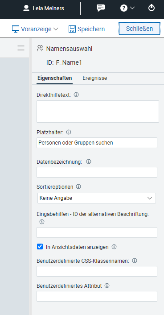Select the Eigenschaften tab
Image resolution: width=164 pixels, height=315 pixels.
pyautogui.click(x=55, y=78)
